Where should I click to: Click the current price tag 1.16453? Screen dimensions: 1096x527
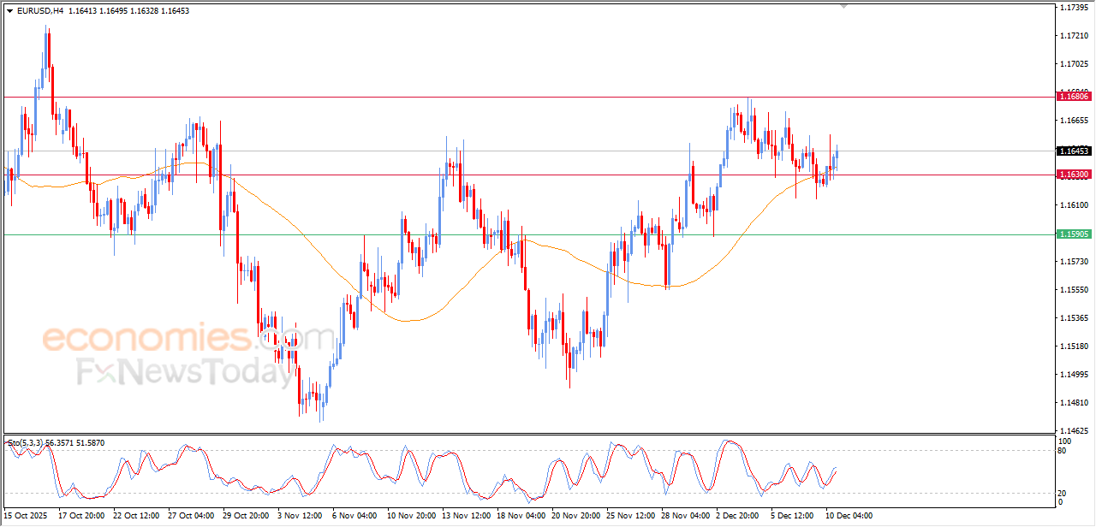tap(1074, 150)
